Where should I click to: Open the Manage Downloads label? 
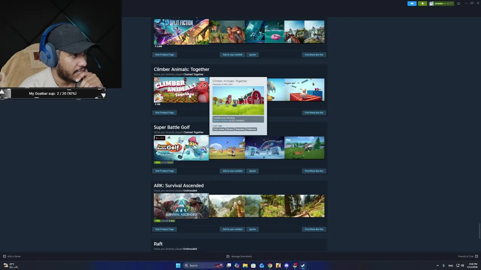[x=242, y=256]
